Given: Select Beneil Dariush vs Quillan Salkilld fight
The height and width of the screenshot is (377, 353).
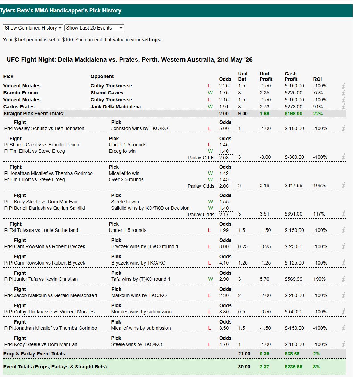Looking at the screenshot, I should 49,208.
